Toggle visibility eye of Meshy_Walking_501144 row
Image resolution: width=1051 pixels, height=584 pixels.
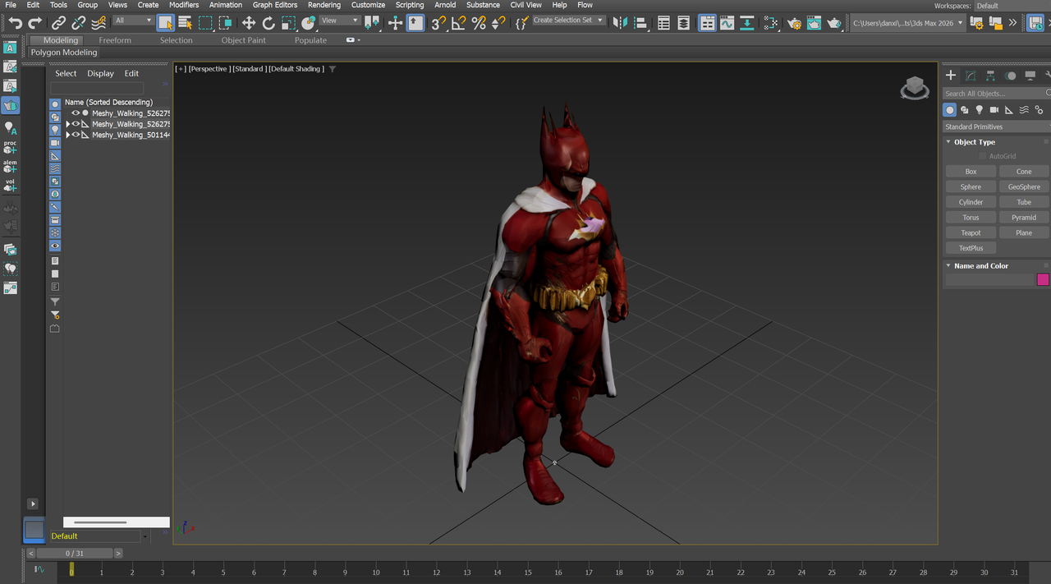pos(76,135)
